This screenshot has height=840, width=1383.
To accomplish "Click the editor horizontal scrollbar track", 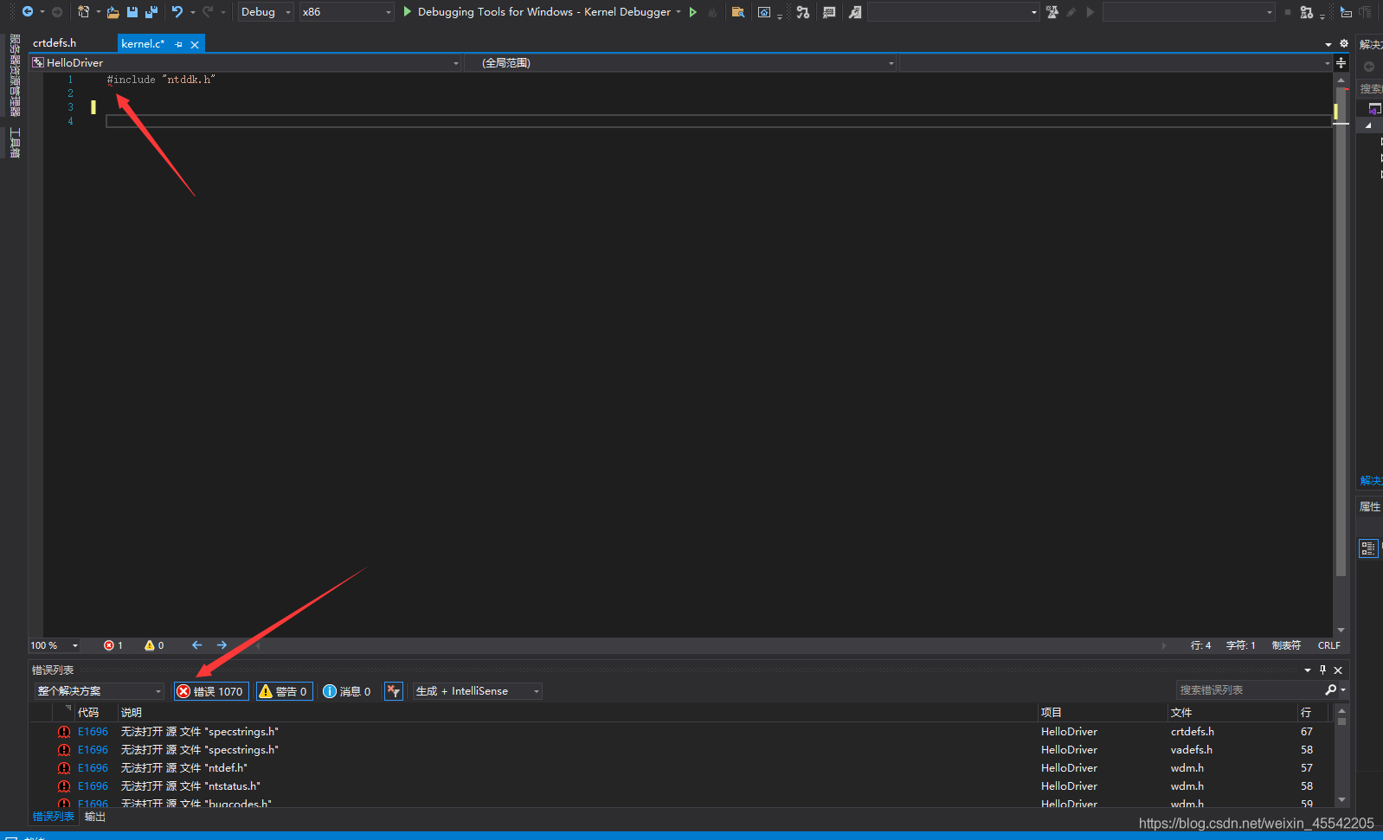I will coord(711,645).
